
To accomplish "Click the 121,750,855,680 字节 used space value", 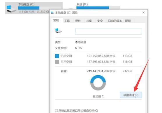I will [x=101, y=56].
